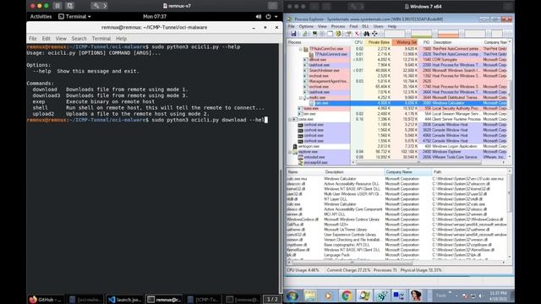Click the volume icon in GNOME top bar

click(259, 17)
